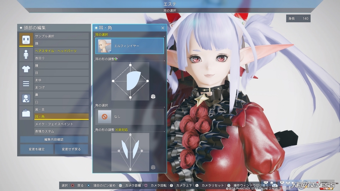Click the elf ear preview thumbnail
340x191 pixels.
(x=105, y=46)
